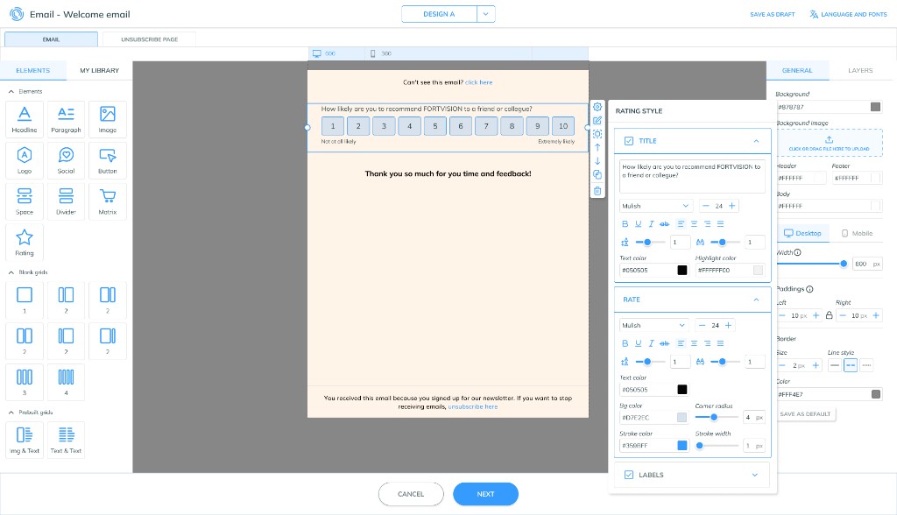Justify the Rate text
This screenshot has height=515, width=897.
coord(720,343)
